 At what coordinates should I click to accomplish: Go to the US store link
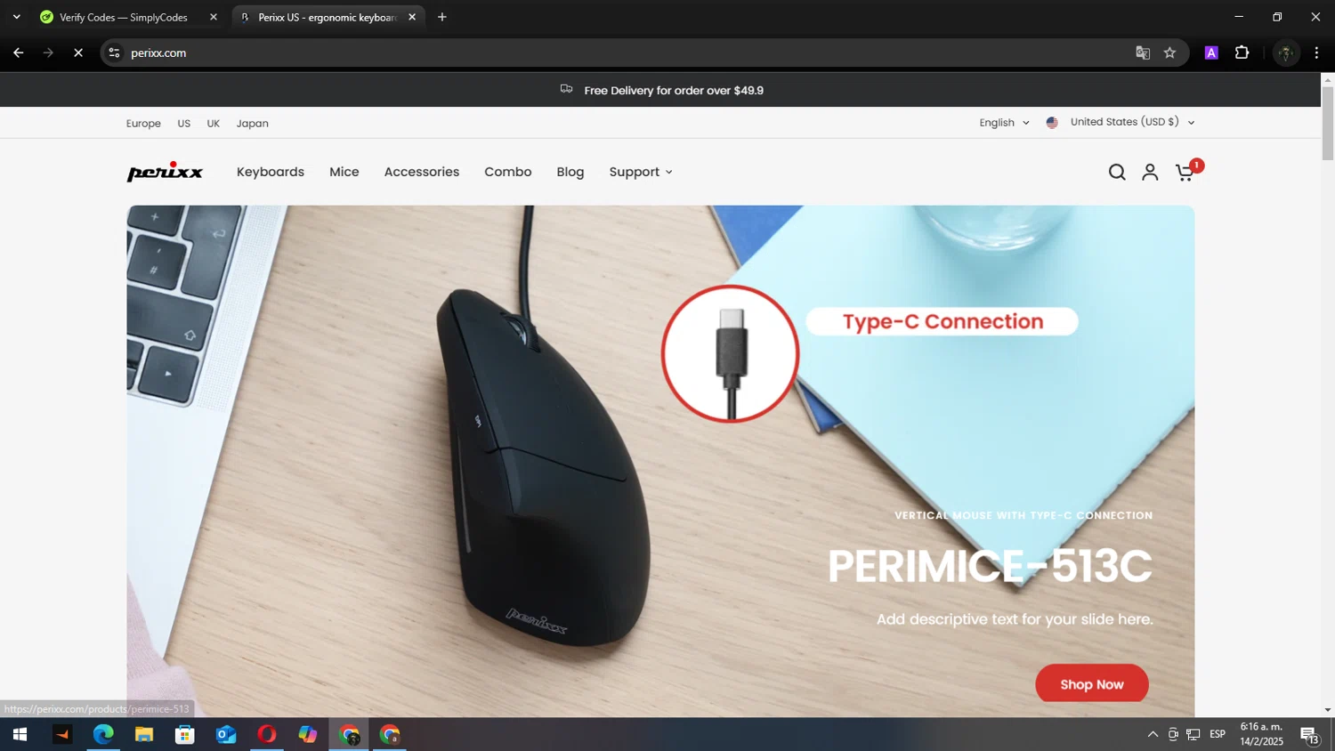(184, 124)
